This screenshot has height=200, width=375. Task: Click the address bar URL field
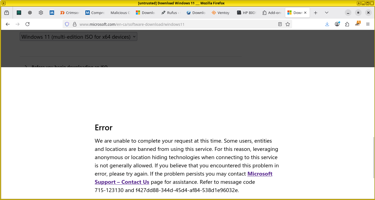click(x=176, y=24)
